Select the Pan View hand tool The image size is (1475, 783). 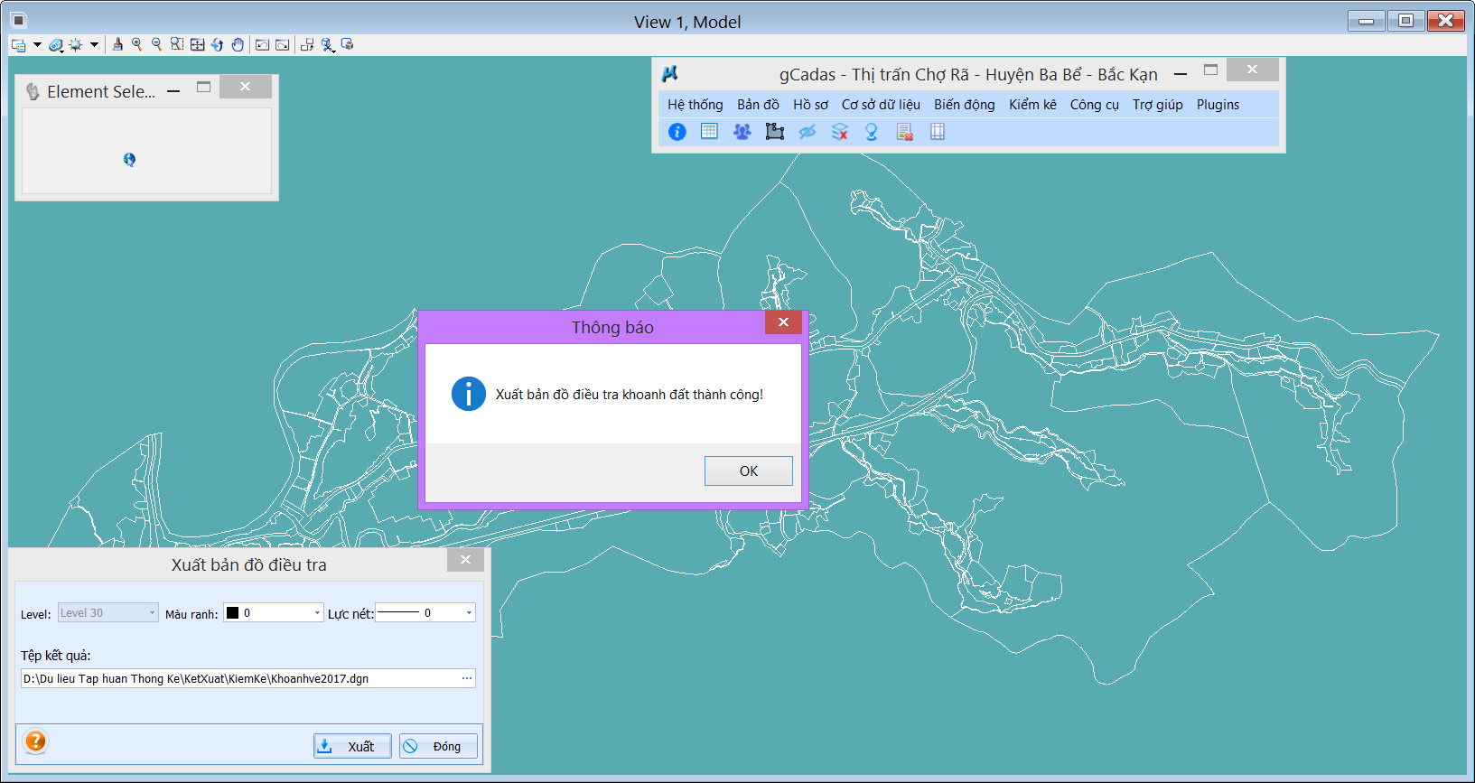[238, 44]
